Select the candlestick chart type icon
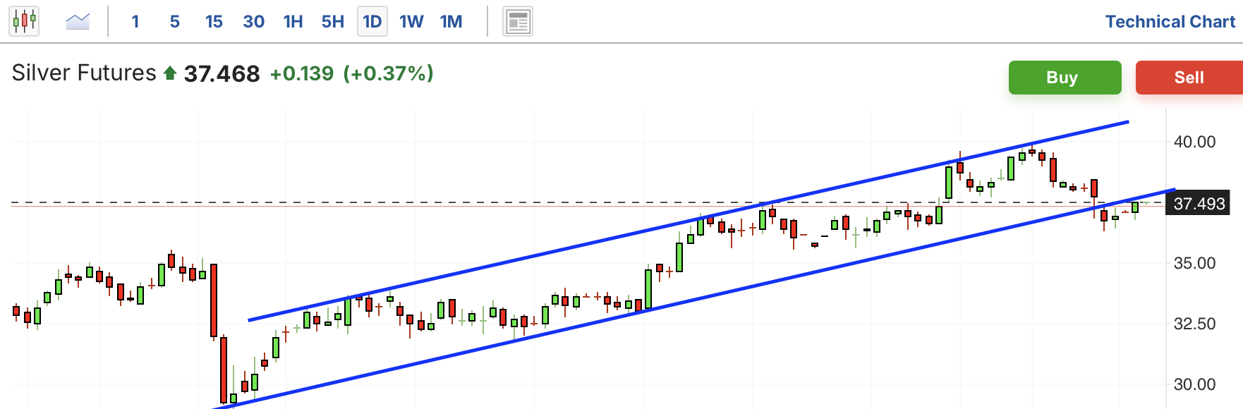Image resolution: width=1243 pixels, height=409 pixels. click(24, 21)
